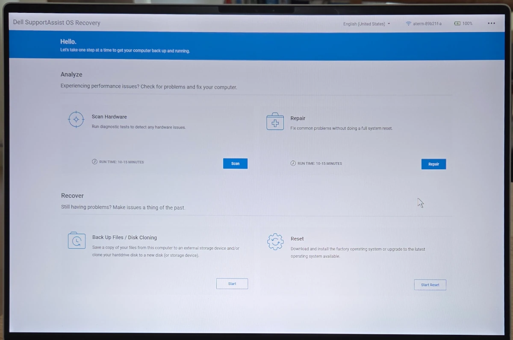
Task: Click the Start Reset button
Action: coord(430,285)
